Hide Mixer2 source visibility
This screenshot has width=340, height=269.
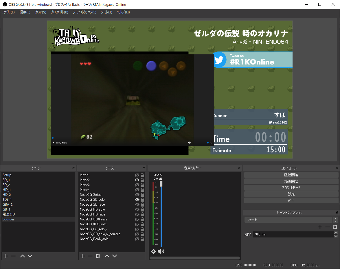(137, 180)
